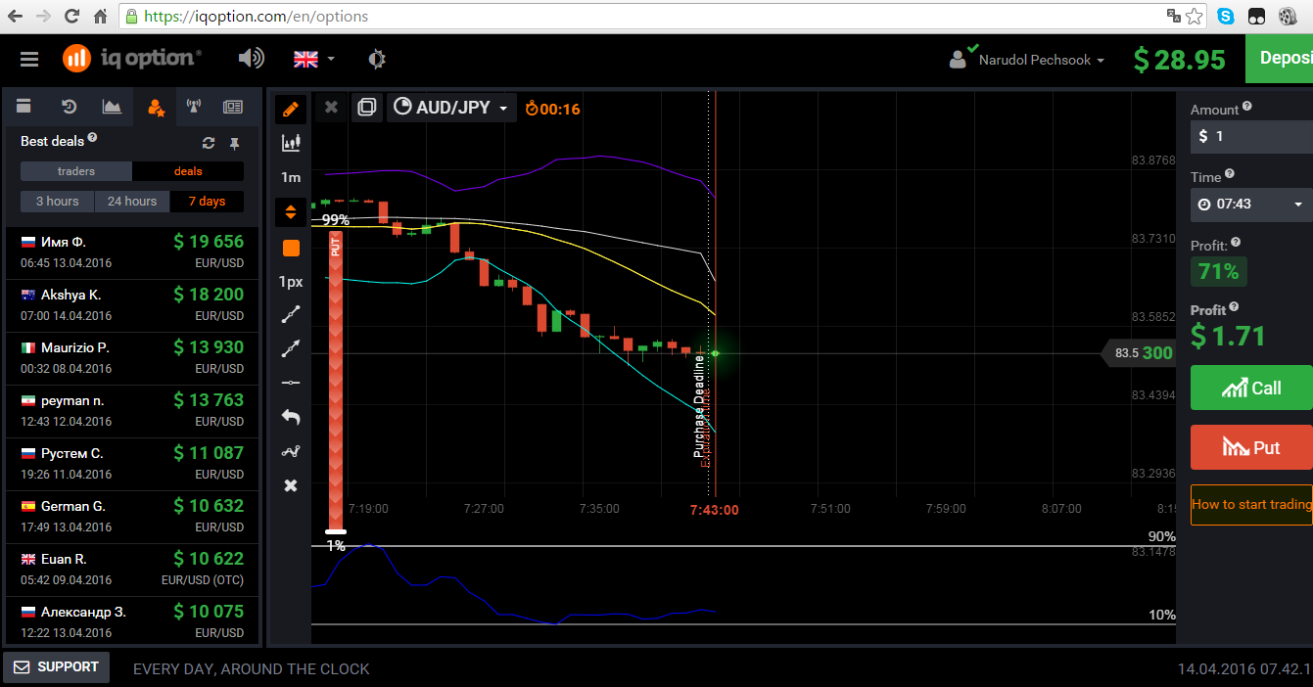Viewport: 1313px width, 687px height.
Task: Select the line segment drawing tool
Action: [x=291, y=314]
